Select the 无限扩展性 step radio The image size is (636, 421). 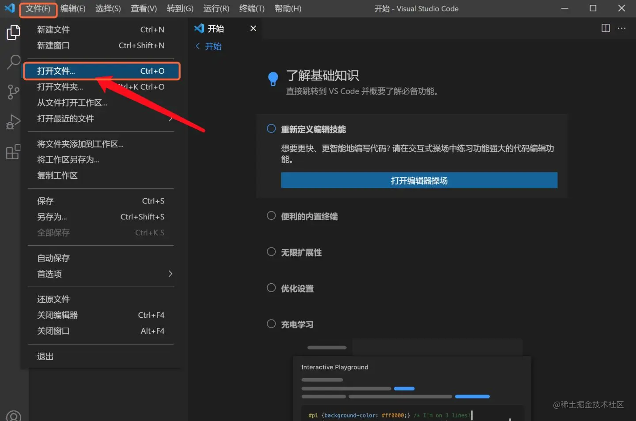pos(271,252)
